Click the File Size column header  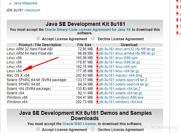point(84,45)
